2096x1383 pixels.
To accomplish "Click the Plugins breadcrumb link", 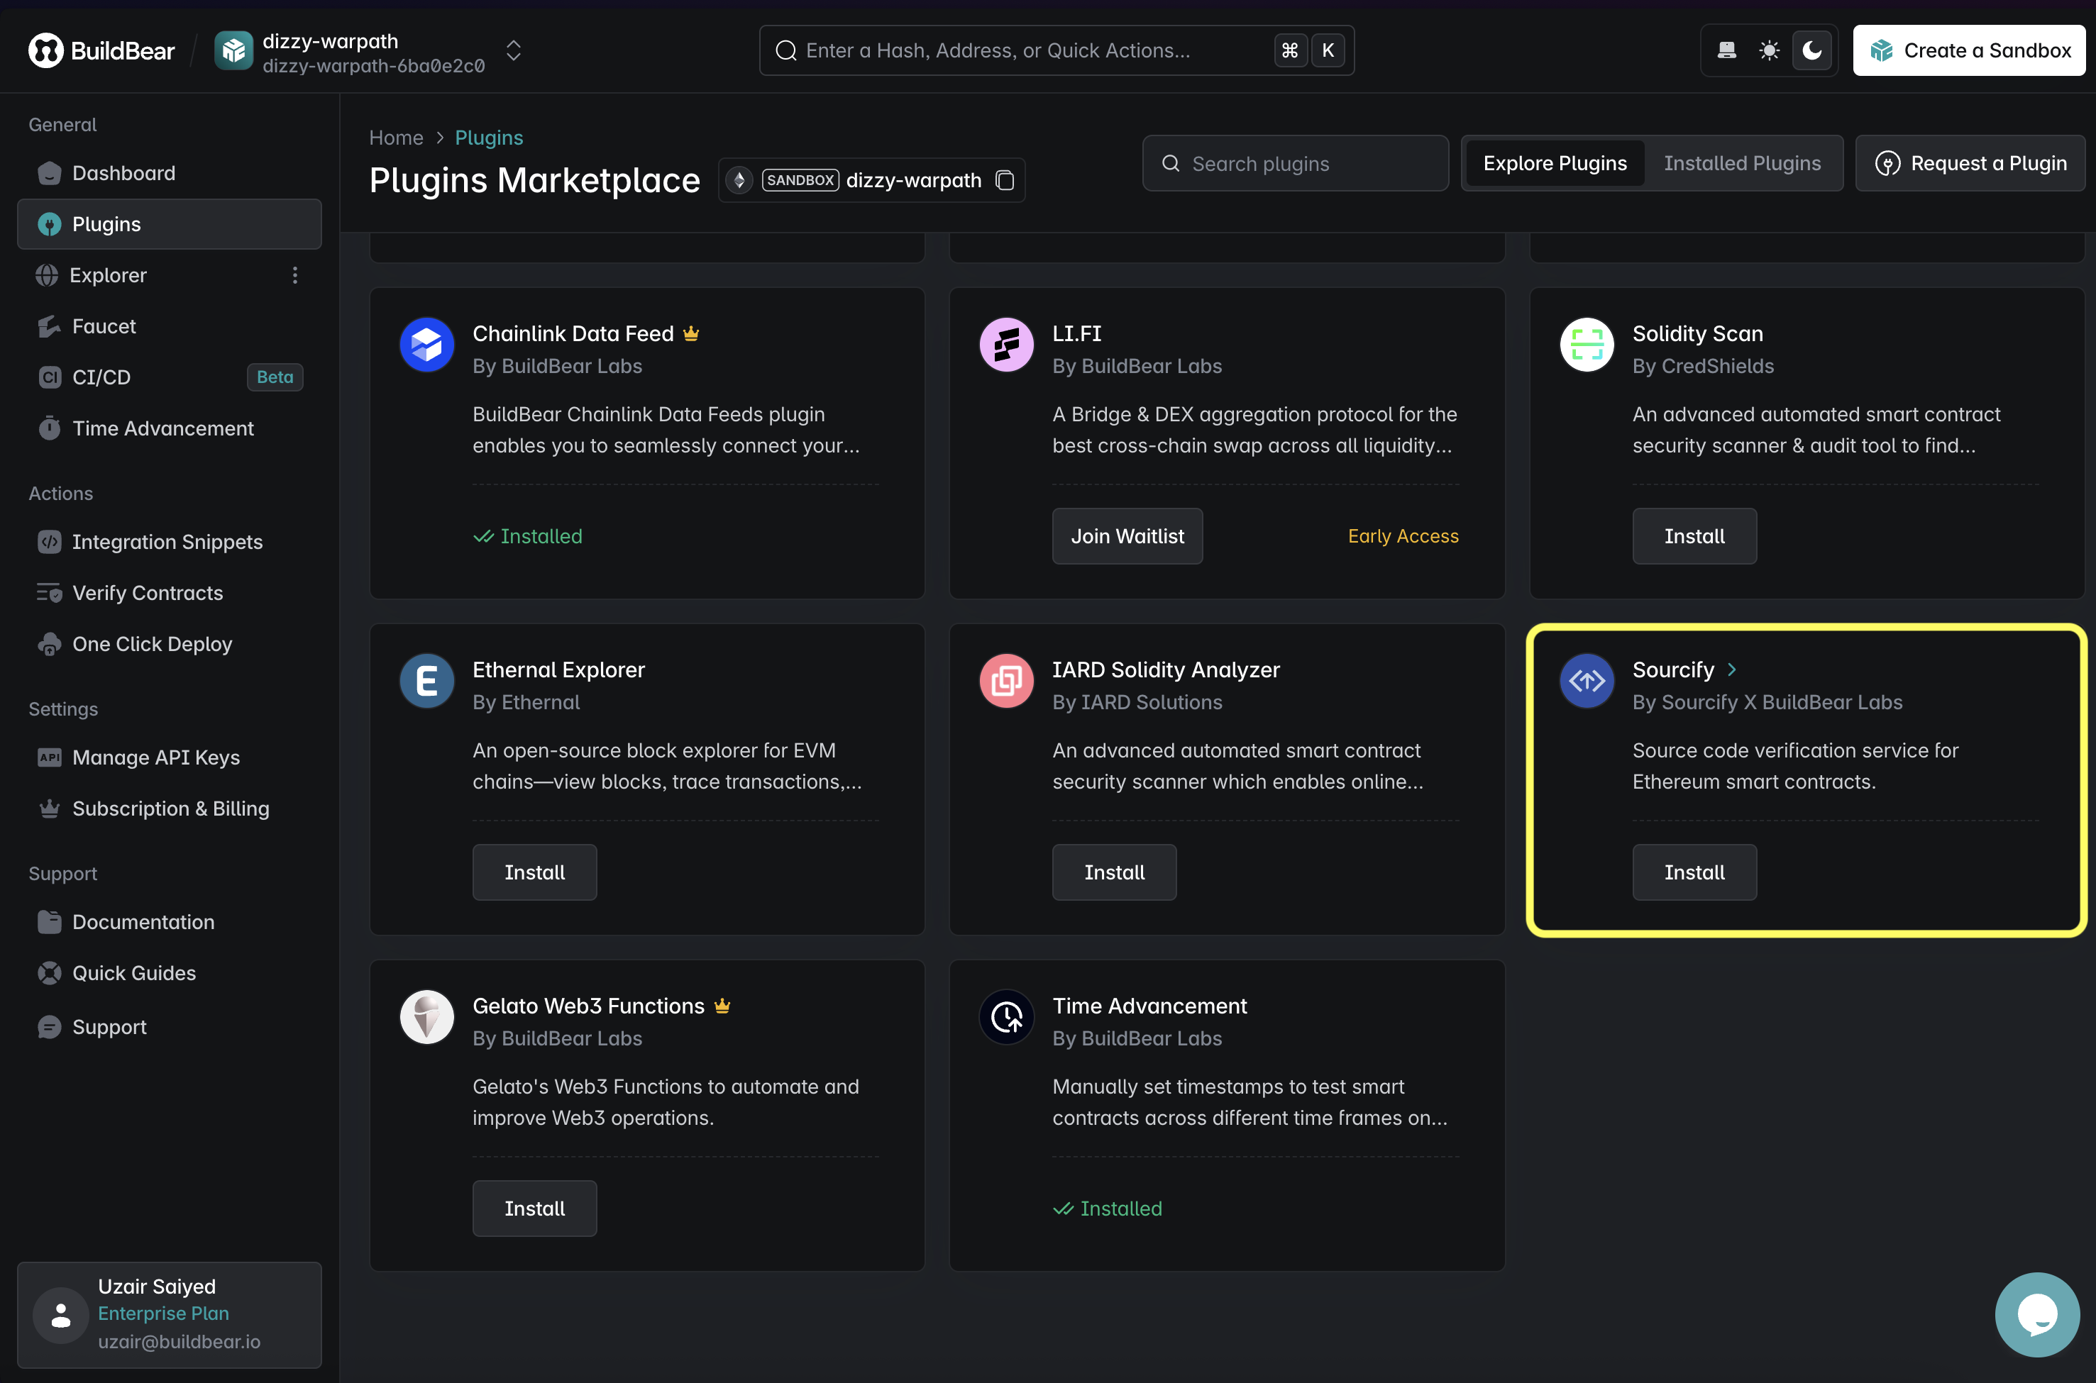I will (489, 138).
